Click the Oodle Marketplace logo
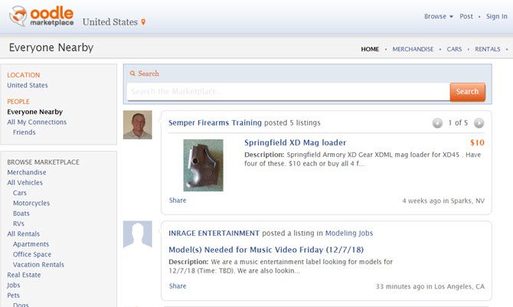The width and height of the screenshot is (513, 307). [x=41, y=16]
